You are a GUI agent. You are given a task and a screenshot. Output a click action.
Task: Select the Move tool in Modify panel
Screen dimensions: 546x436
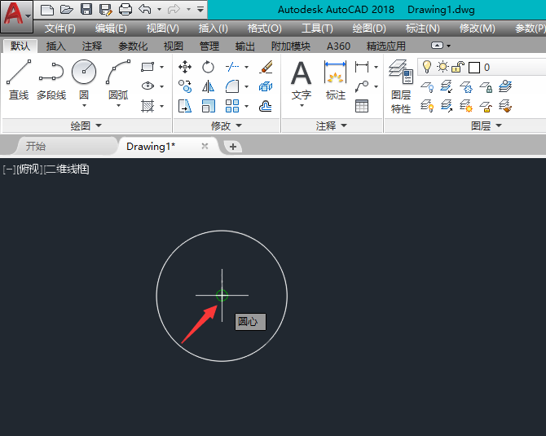pyautogui.click(x=184, y=67)
